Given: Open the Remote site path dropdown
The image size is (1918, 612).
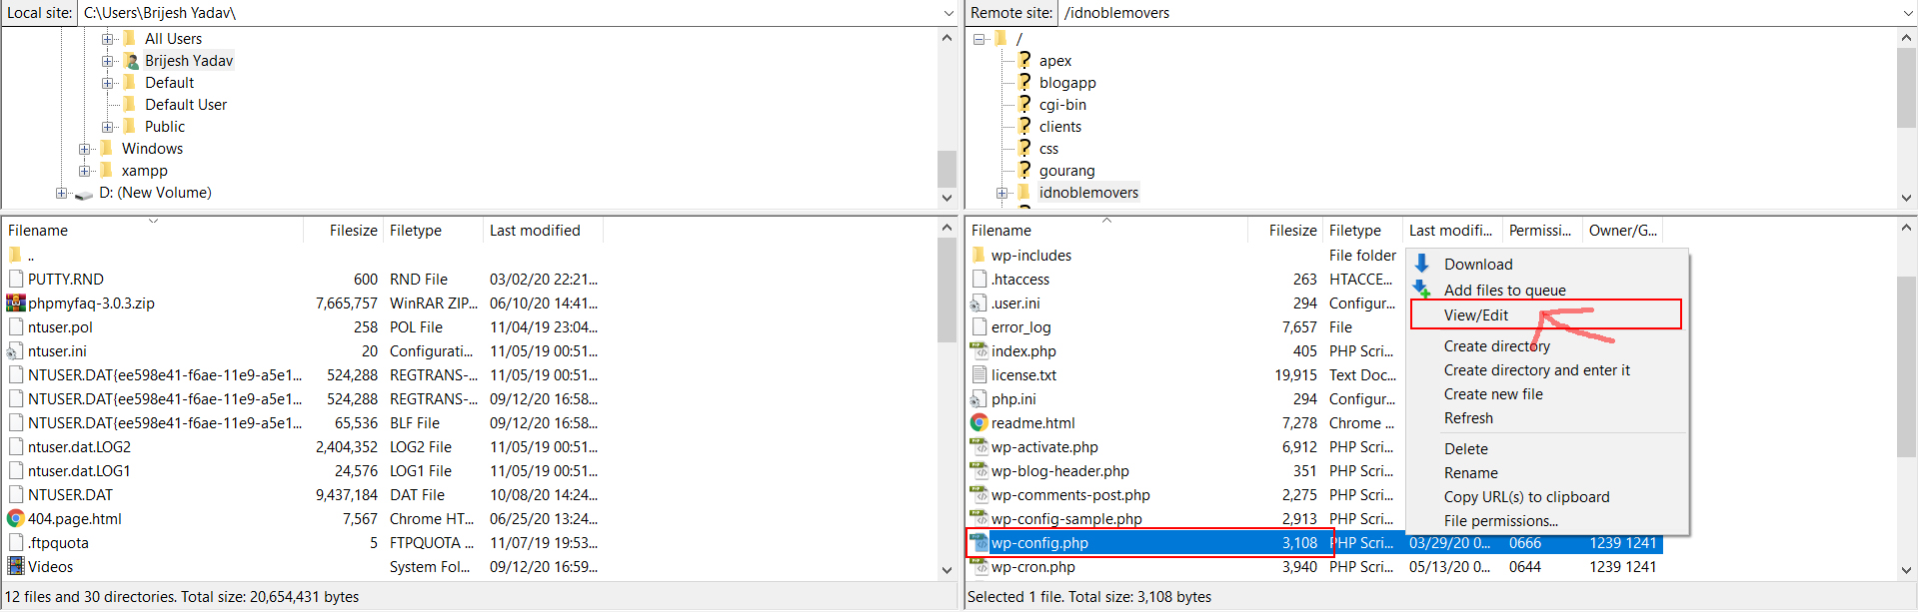Looking at the screenshot, I should [1907, 13].
